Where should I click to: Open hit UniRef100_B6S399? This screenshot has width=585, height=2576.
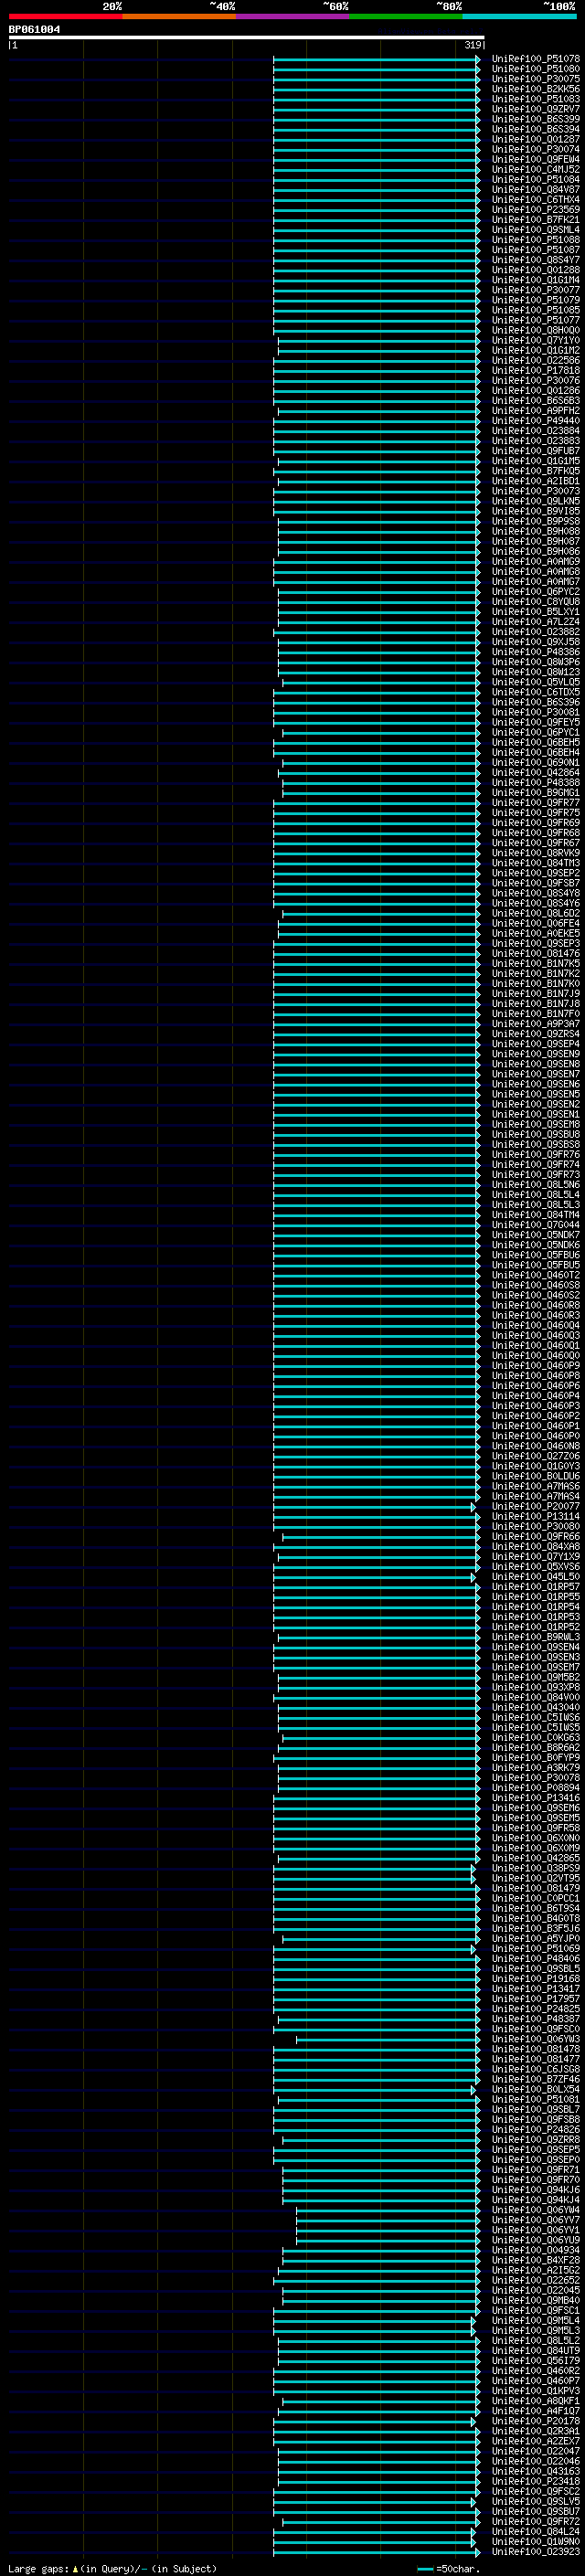click(x=536, y=119)
